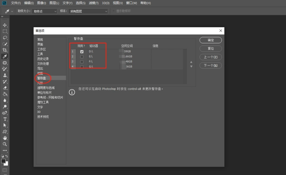The width and height of the screenshot is (286, 175).
Task: Select the 增效工具 preferences category
Action: [43, 102]
